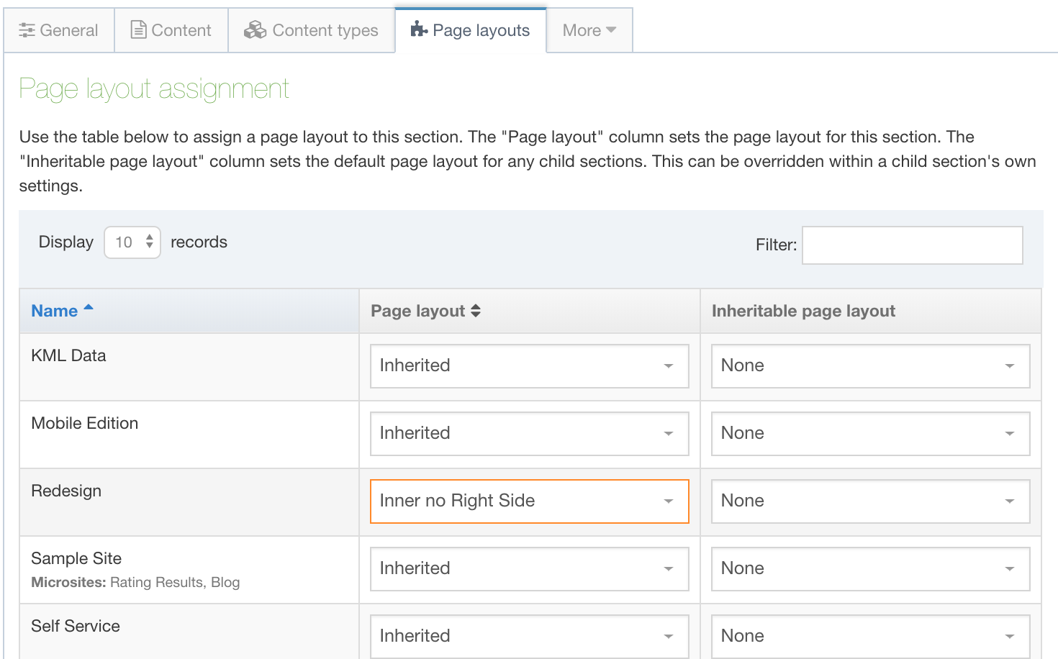The width and height of the screenshot is (1058, 659).
Task: Expand Page layout dropdown for Mobile Edition
Action: pos(529,434)
